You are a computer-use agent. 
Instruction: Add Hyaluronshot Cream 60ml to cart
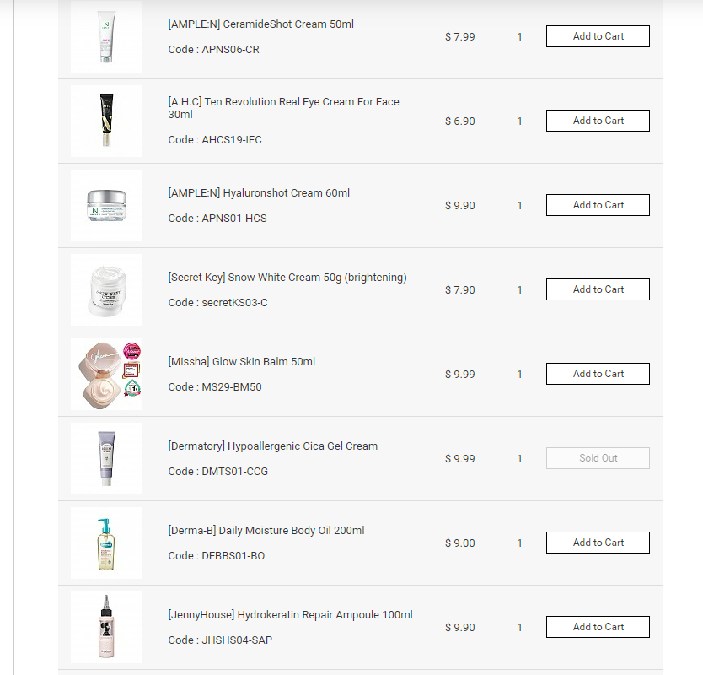pos(598,205)
